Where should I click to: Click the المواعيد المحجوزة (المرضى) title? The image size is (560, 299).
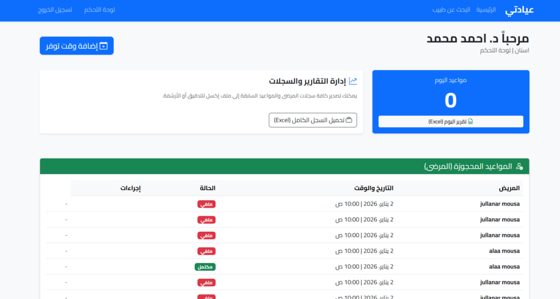(468, 166)
